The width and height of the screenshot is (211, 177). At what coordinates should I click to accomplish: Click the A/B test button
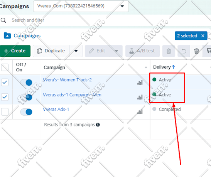tap(142, 51)
